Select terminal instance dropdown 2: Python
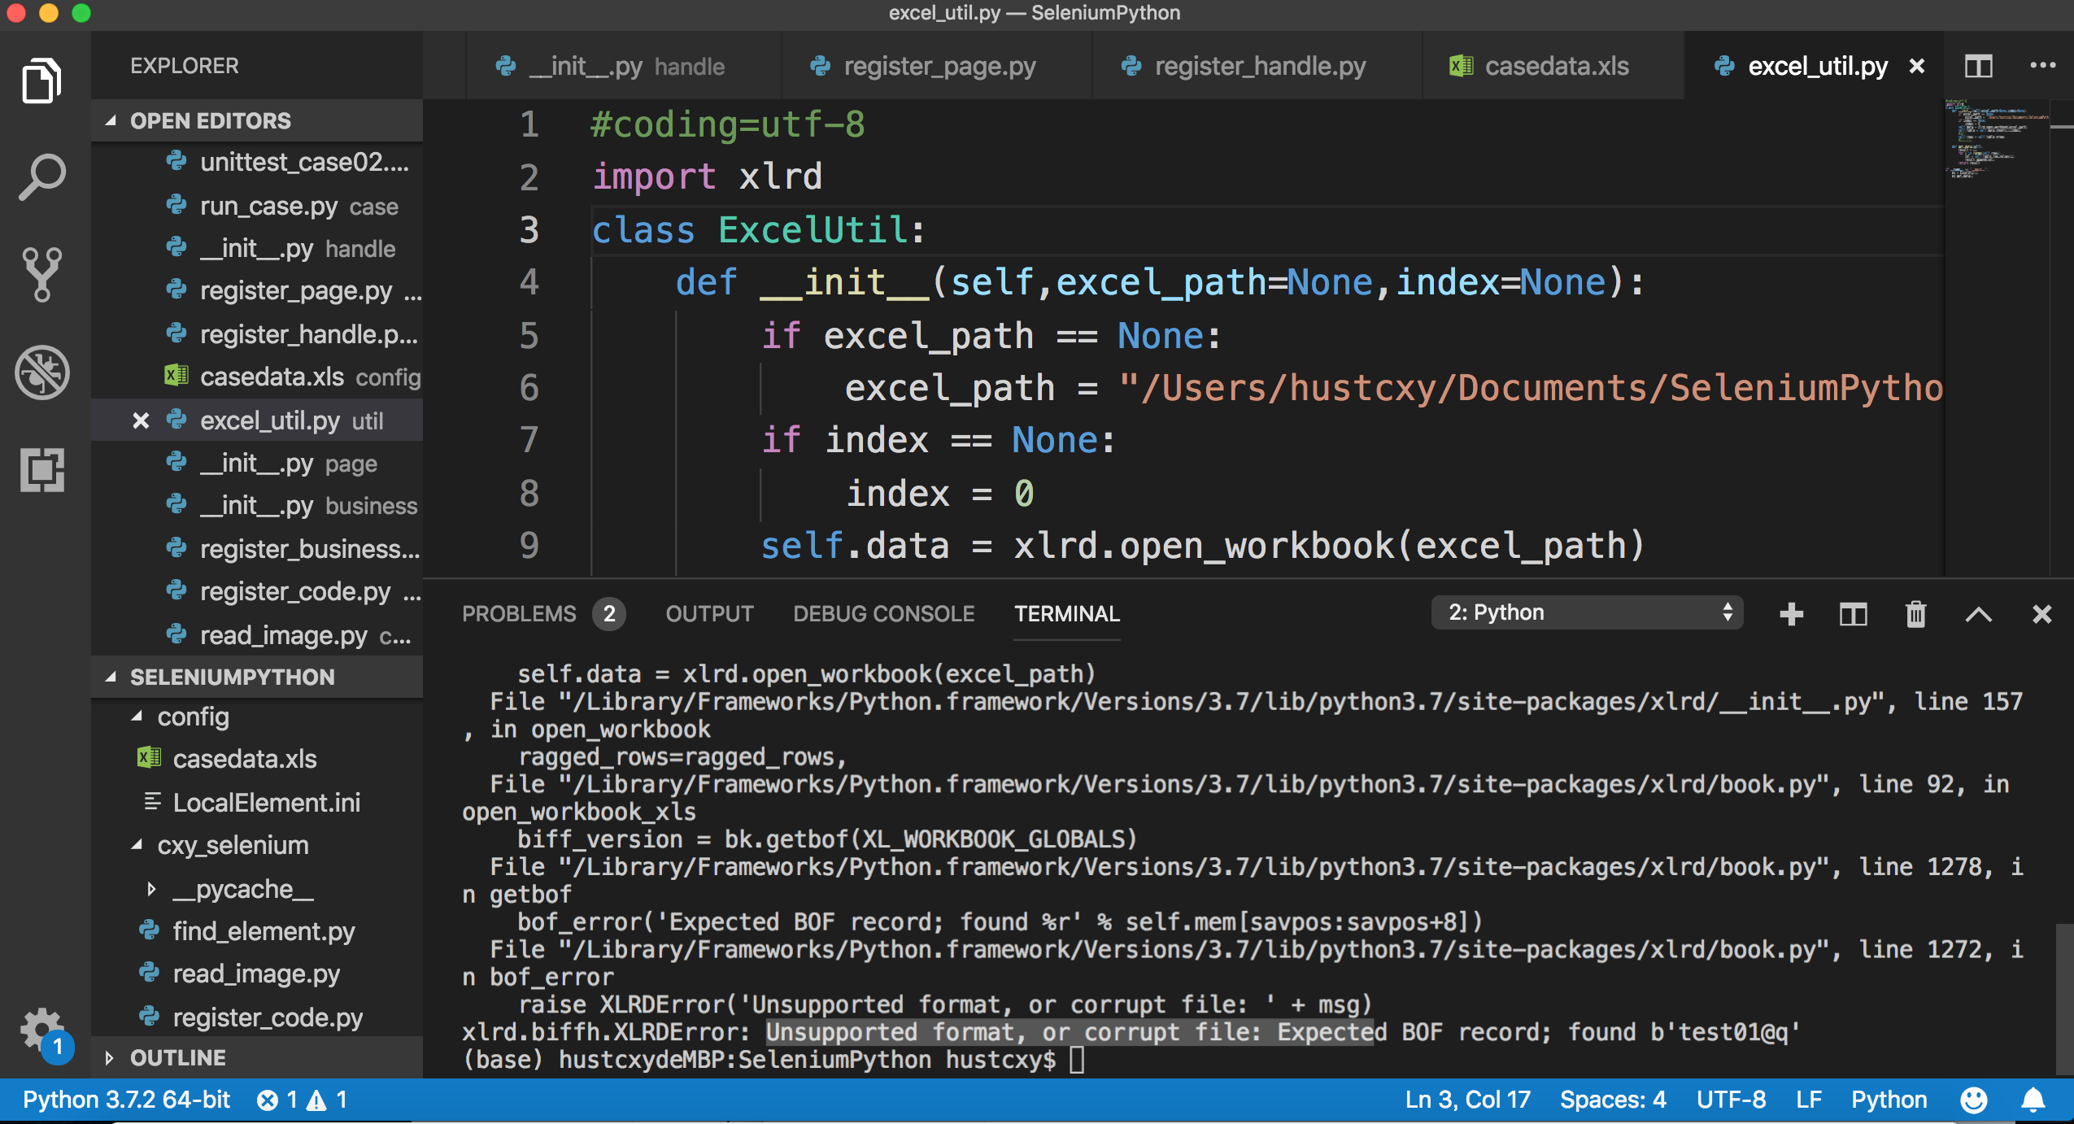The height and width of the screenshot is (1124, 2074). point(1587,612)
